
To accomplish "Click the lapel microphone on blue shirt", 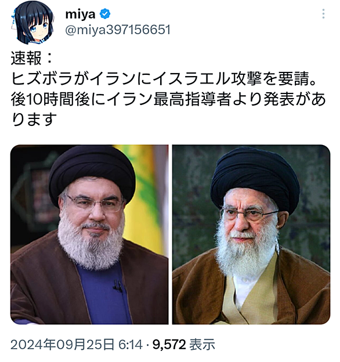I will [x=118, y=285].
